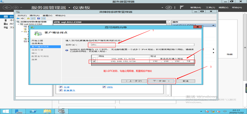Click 选择存储 step in the wizard sidebar
Screen dimensions: 247x114
coord(37,50)
